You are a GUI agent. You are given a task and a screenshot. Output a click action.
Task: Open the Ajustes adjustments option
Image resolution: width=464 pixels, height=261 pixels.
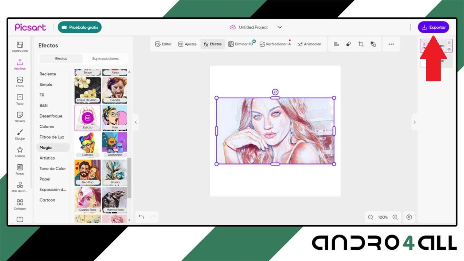pyautogui.click(x=187, y=44)
